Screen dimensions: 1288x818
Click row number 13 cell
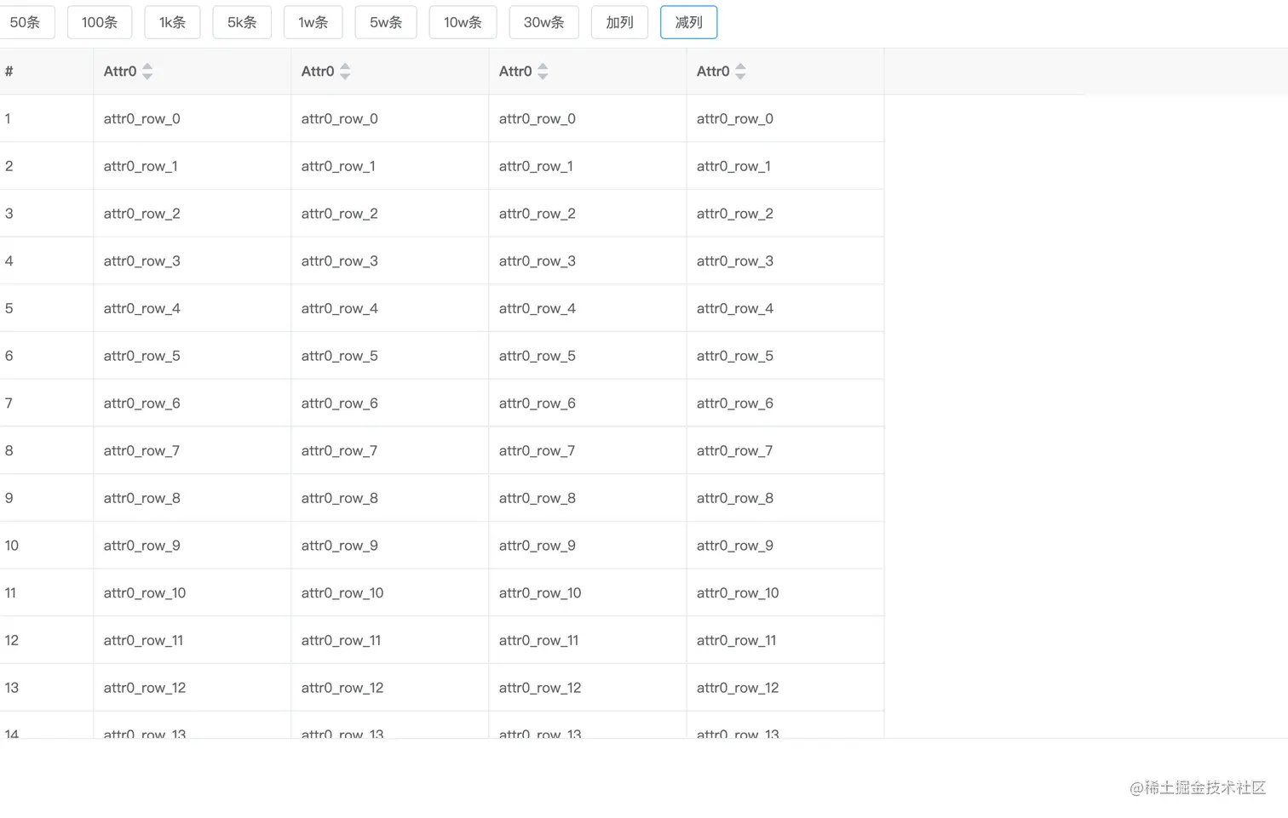46,688
